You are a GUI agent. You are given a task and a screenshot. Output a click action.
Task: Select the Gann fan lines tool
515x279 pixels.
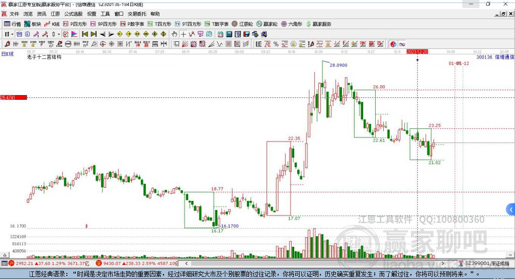tap(185, 44)
